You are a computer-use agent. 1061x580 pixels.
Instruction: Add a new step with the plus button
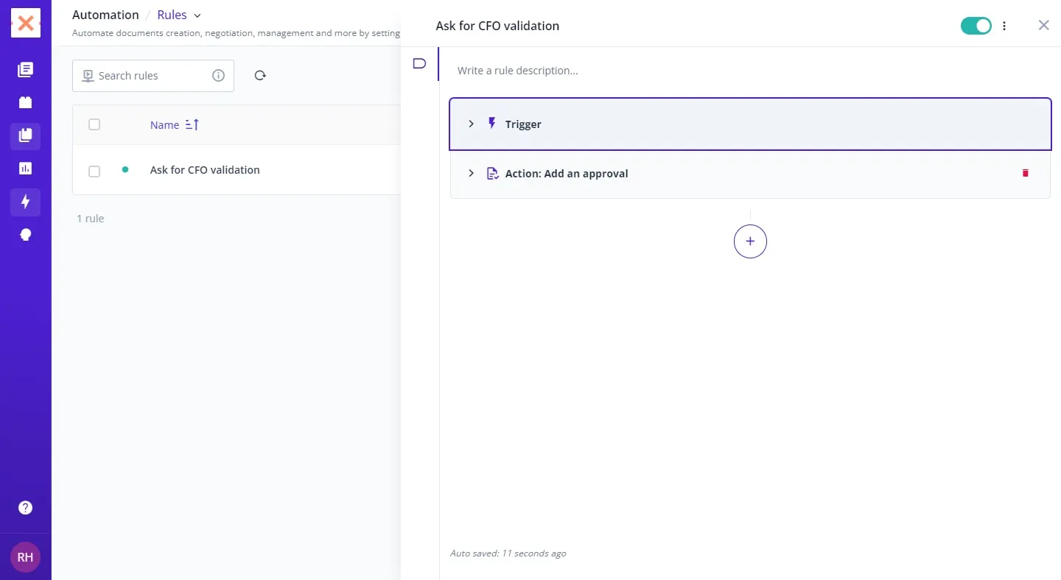coord(750,241)
